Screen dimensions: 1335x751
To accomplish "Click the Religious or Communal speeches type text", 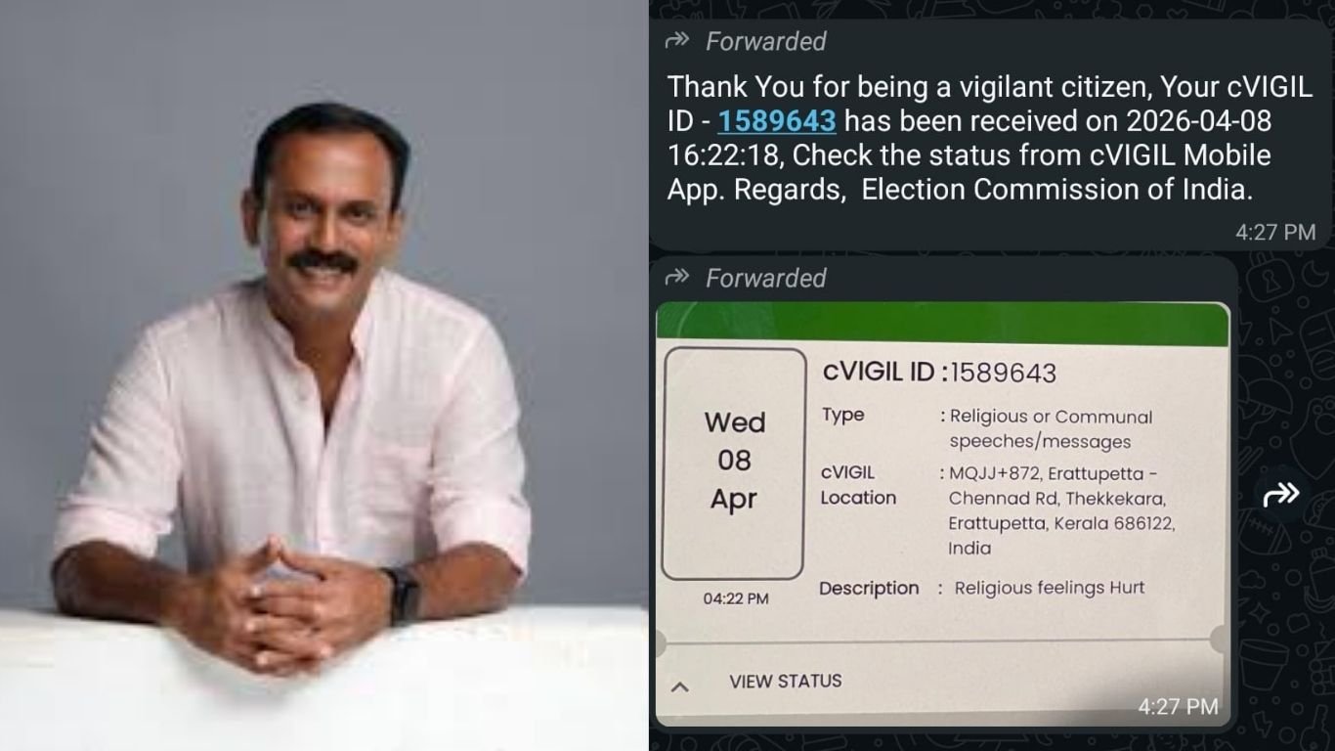I will 1051,429.
